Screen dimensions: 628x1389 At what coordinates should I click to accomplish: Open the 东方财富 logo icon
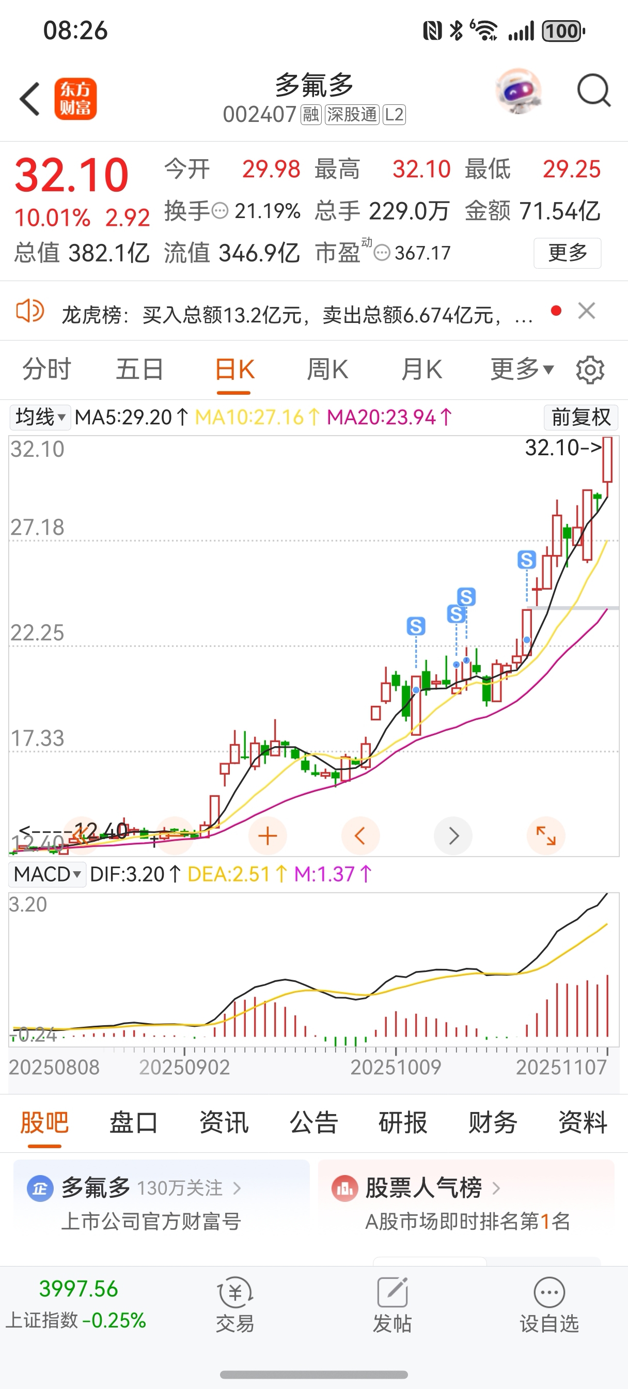[75, 99]
